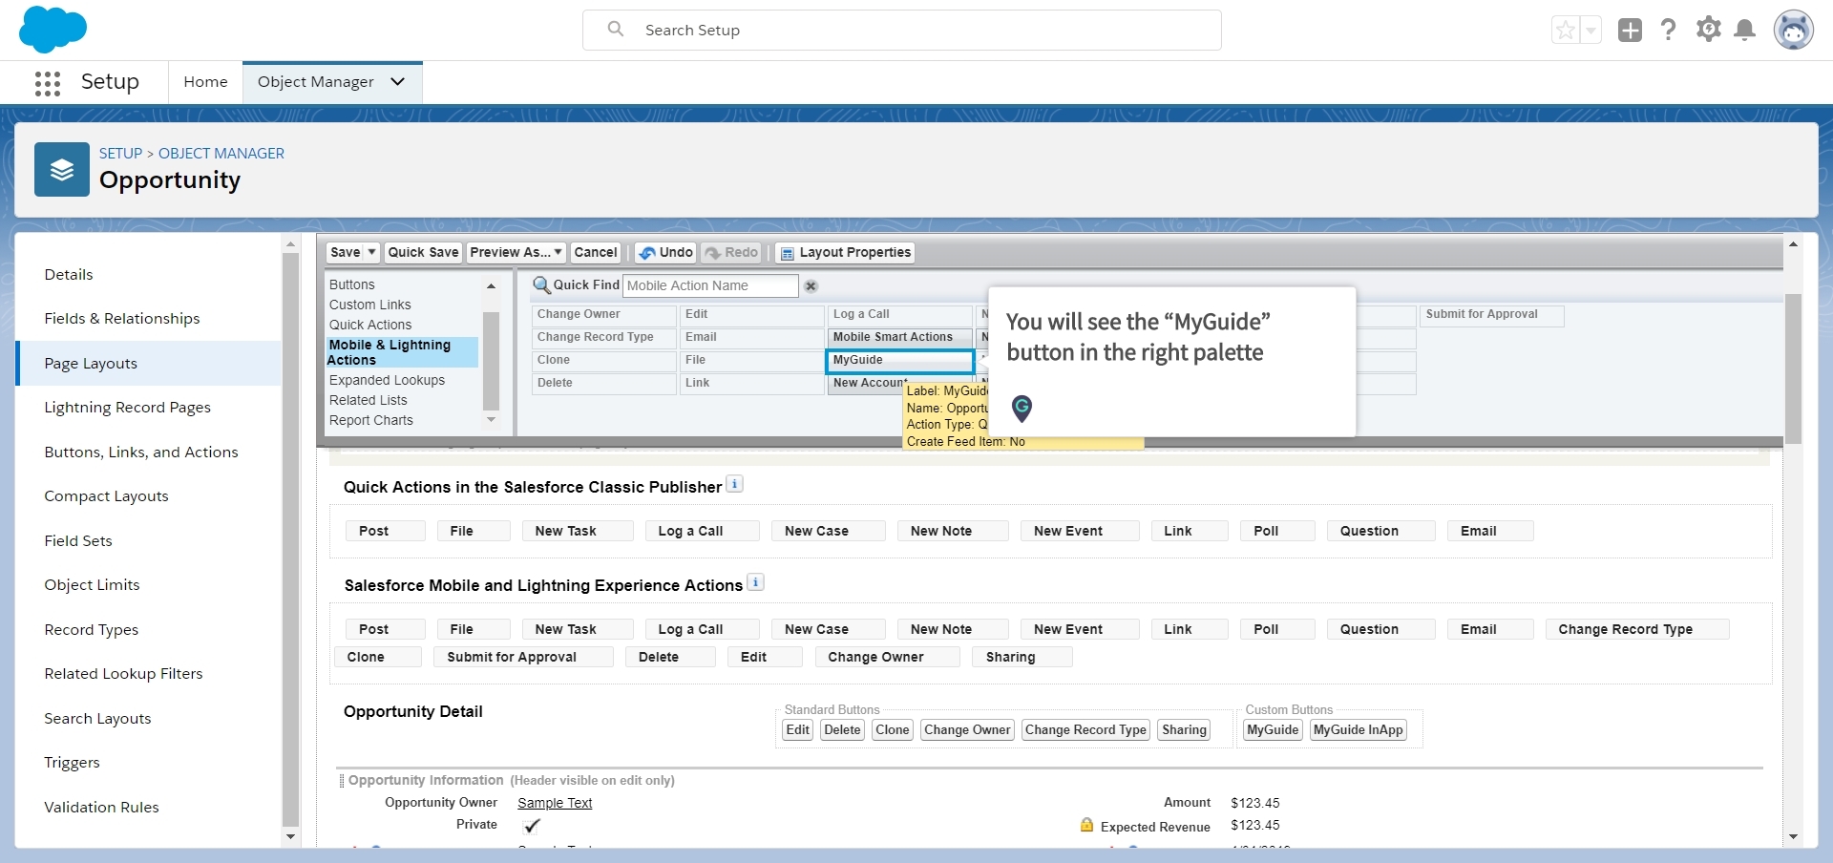Click the Undo button

pyautogui.click(x=665, y=252)
